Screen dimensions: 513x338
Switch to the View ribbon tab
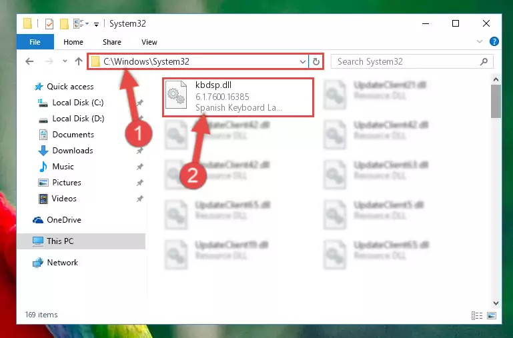[149, 42]
